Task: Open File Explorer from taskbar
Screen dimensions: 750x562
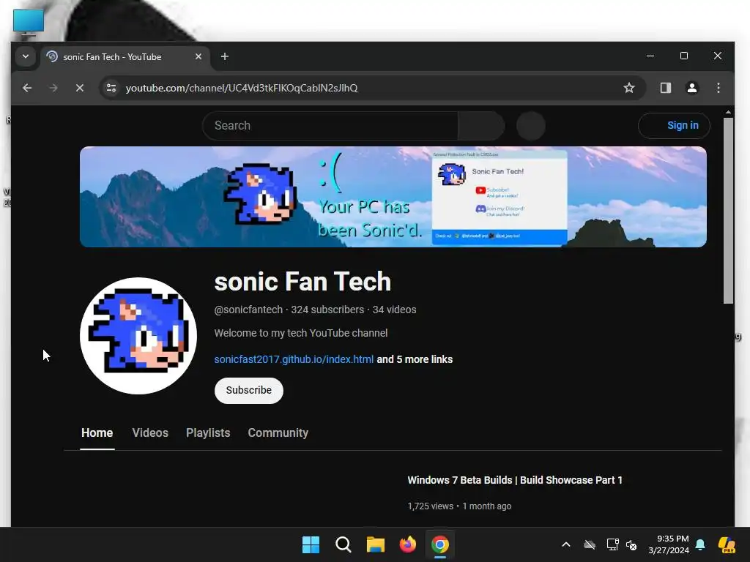Action: [x=376, y=544]
